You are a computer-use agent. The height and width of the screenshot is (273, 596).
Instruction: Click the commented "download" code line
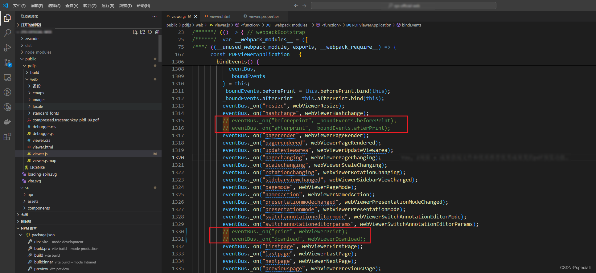294,239
